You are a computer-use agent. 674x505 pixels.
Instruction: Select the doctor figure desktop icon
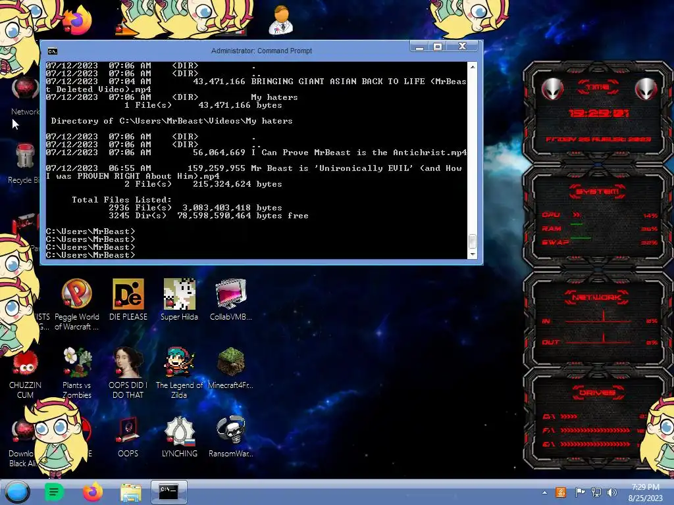coord(280,20)
